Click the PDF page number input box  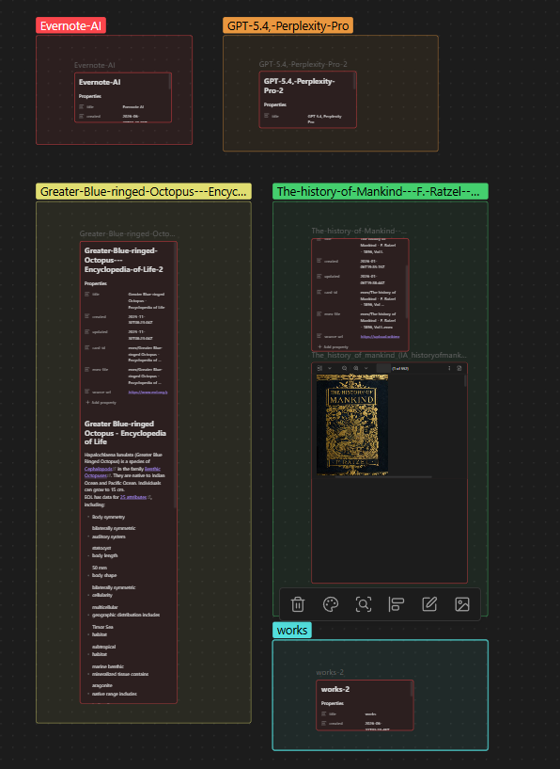tap(382, 368)
